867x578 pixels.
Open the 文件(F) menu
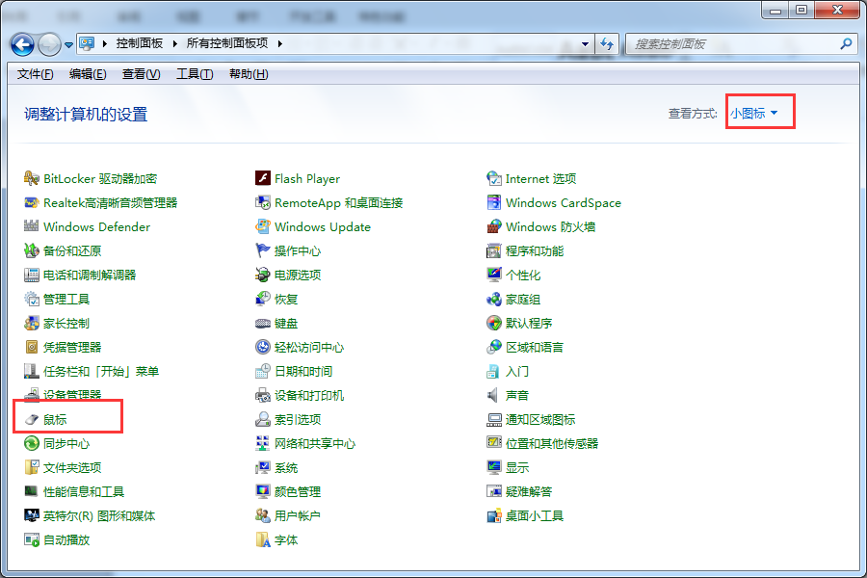coord(36,74)
